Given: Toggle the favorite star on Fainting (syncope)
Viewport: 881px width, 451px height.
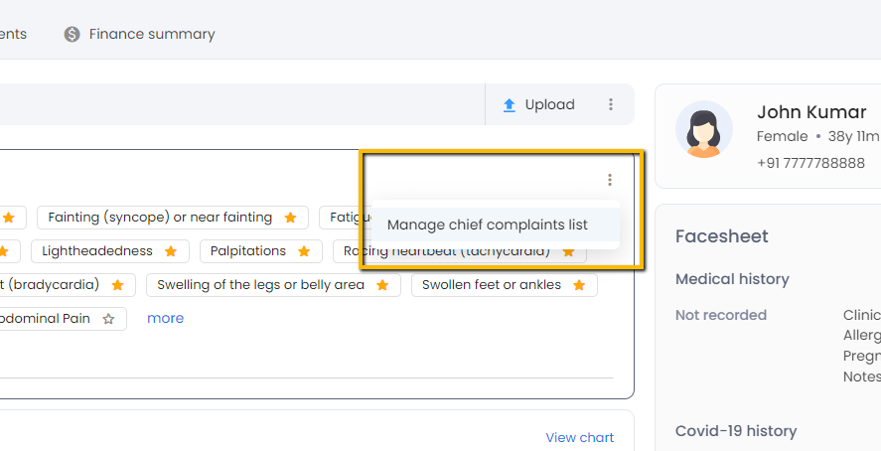Looking at the screenshot, I should click(x=290, y=218).
